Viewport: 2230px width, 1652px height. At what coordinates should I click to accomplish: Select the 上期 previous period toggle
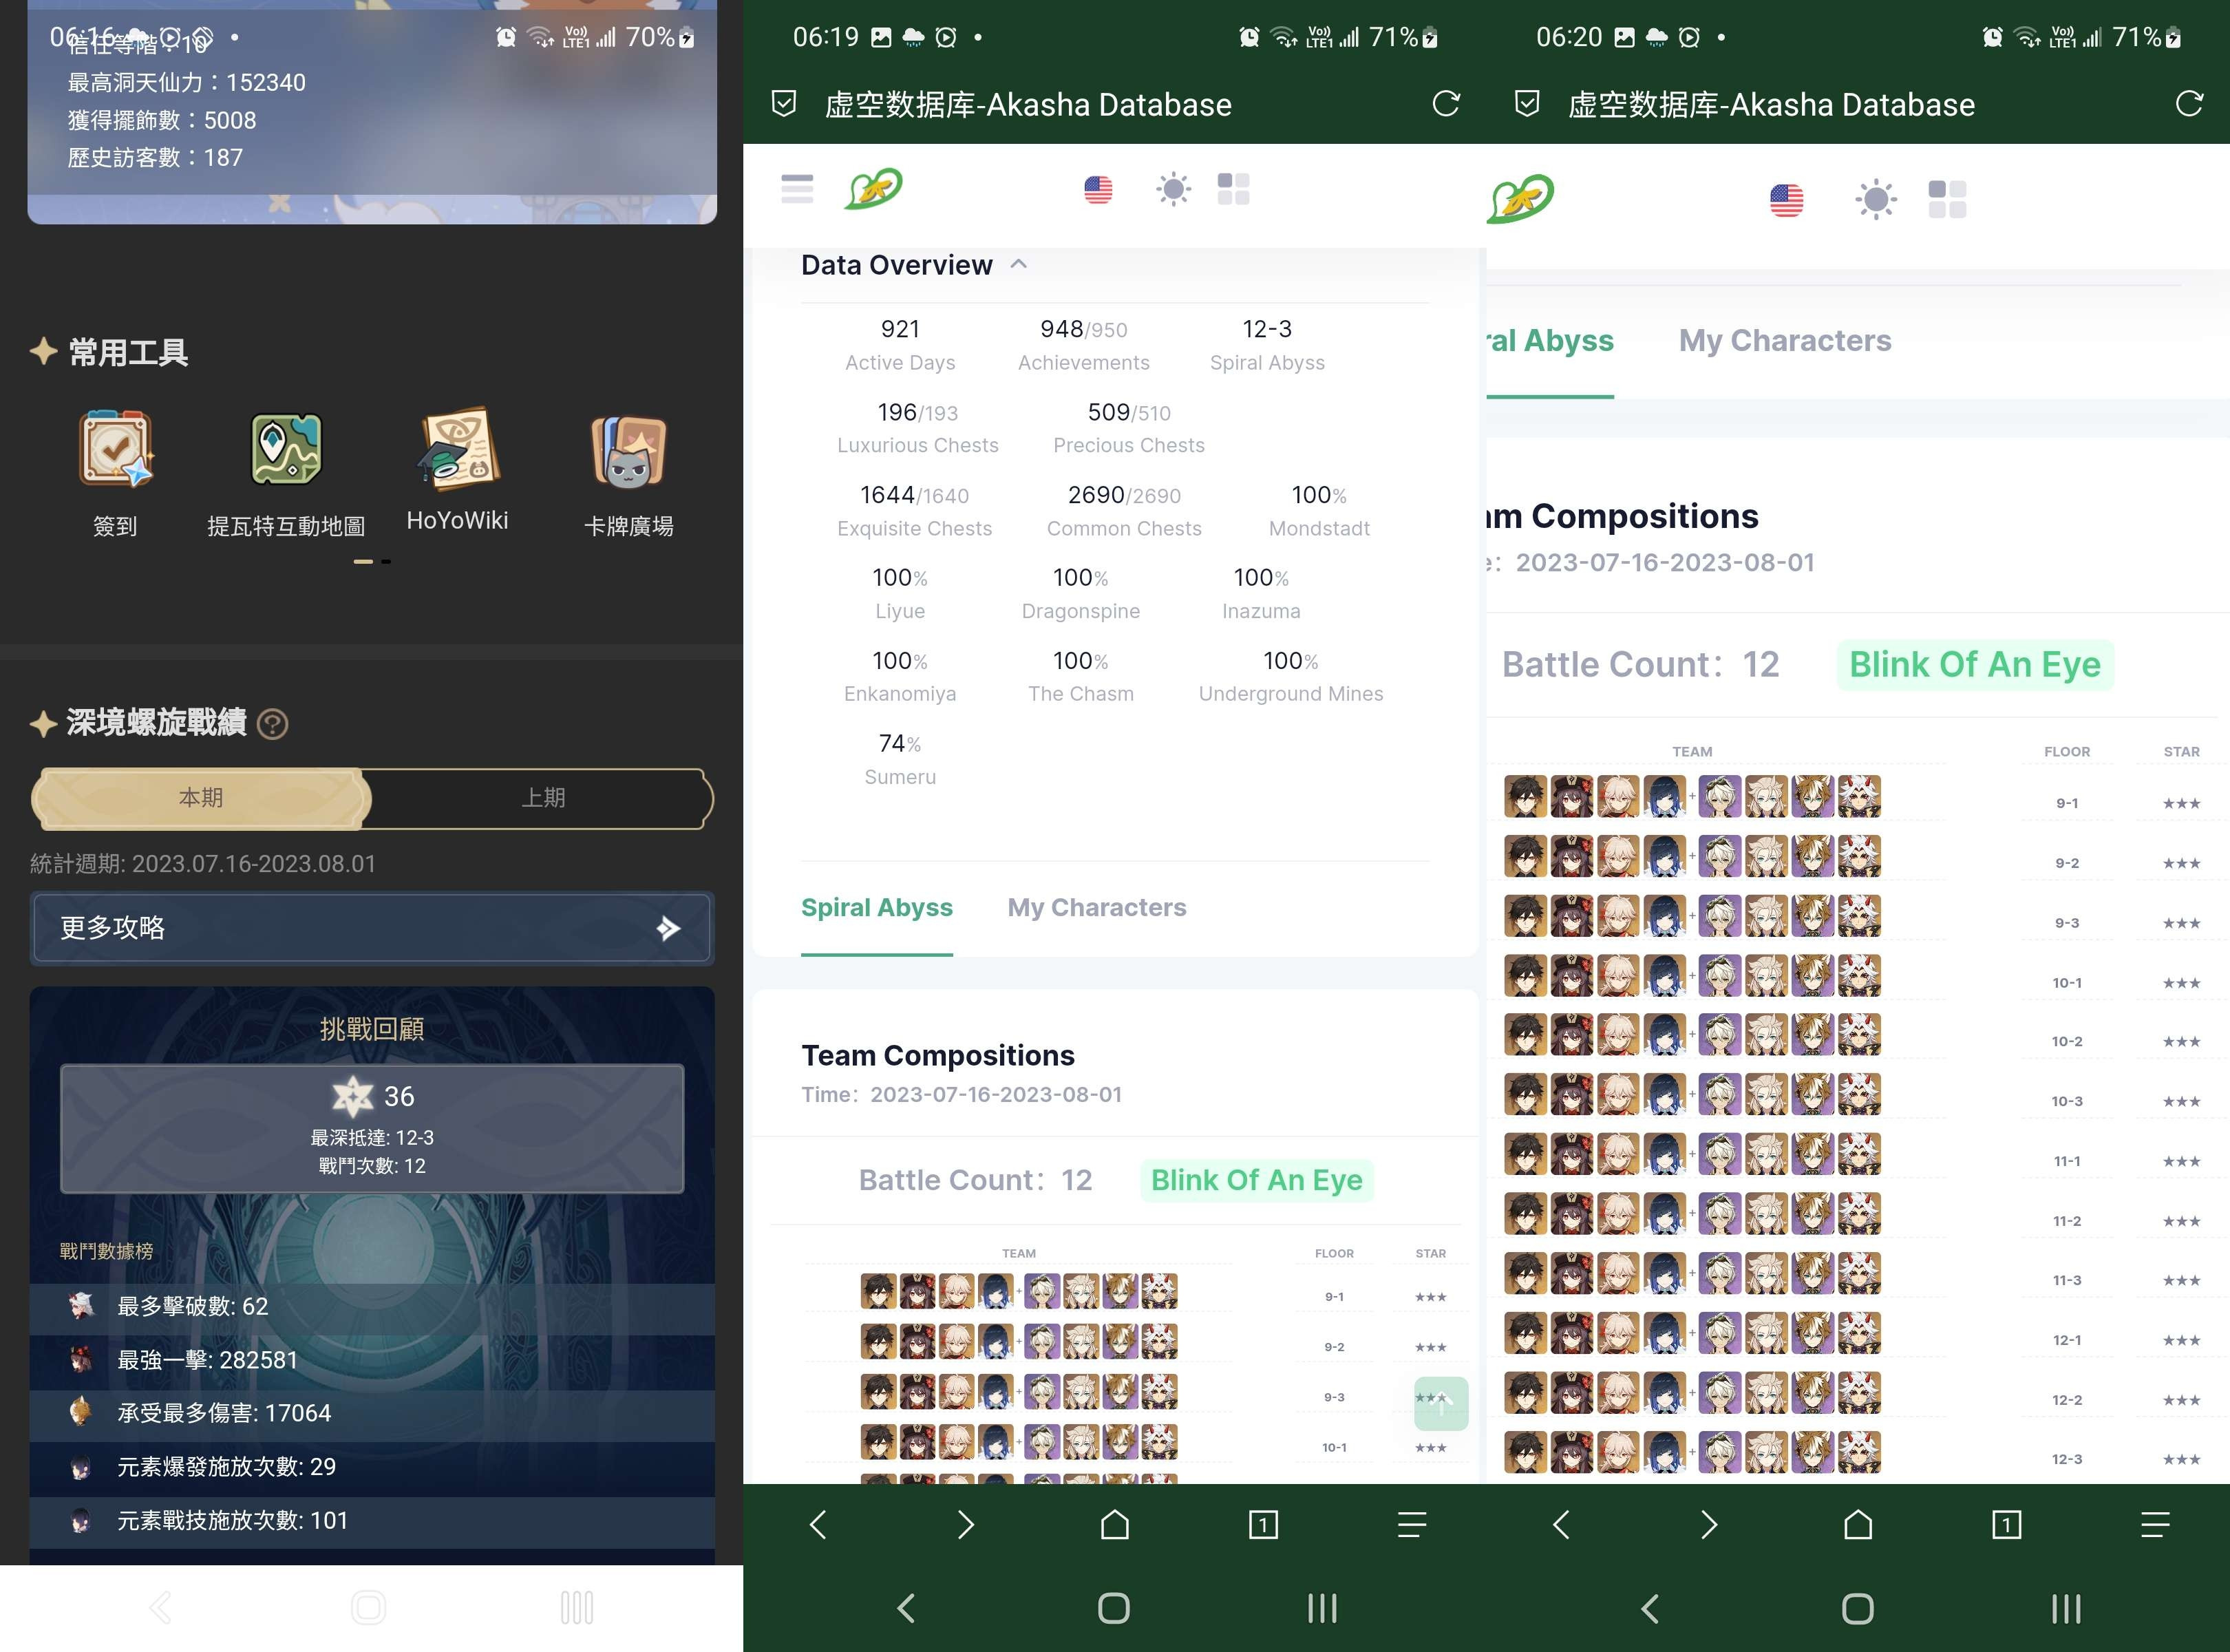click(x=543, y=798)
